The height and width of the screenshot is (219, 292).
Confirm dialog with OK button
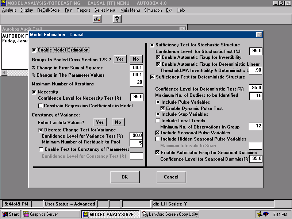[x=125, y=177]
